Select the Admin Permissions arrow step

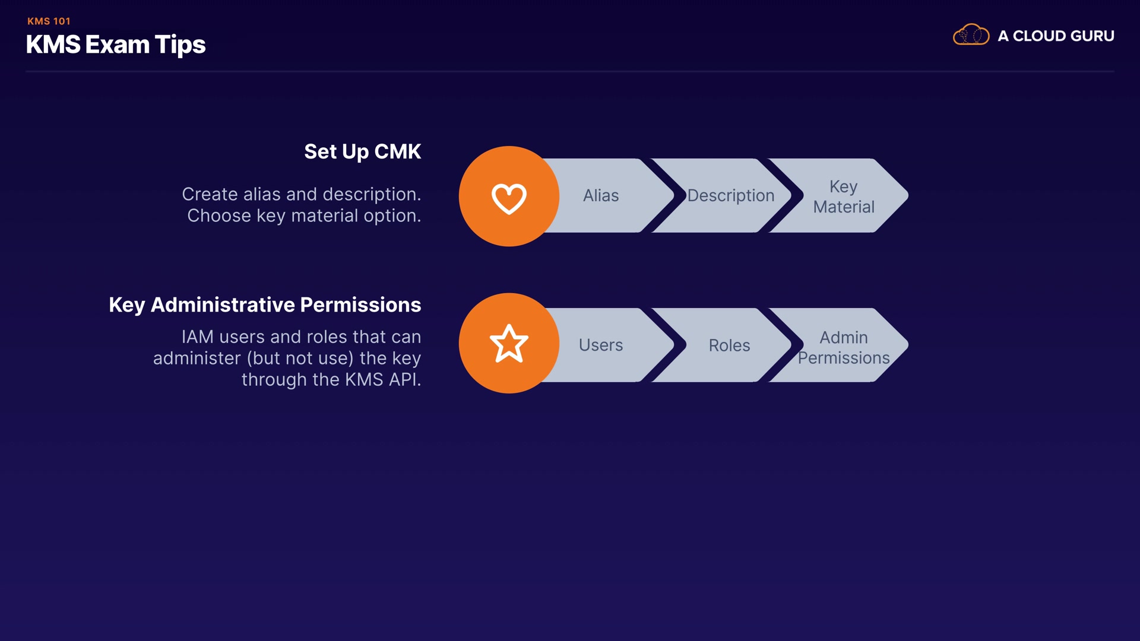coord(843,347)
